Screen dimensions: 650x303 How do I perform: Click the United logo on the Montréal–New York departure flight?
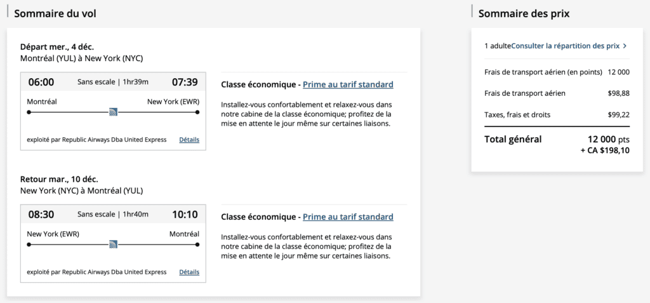coord(113,112)
